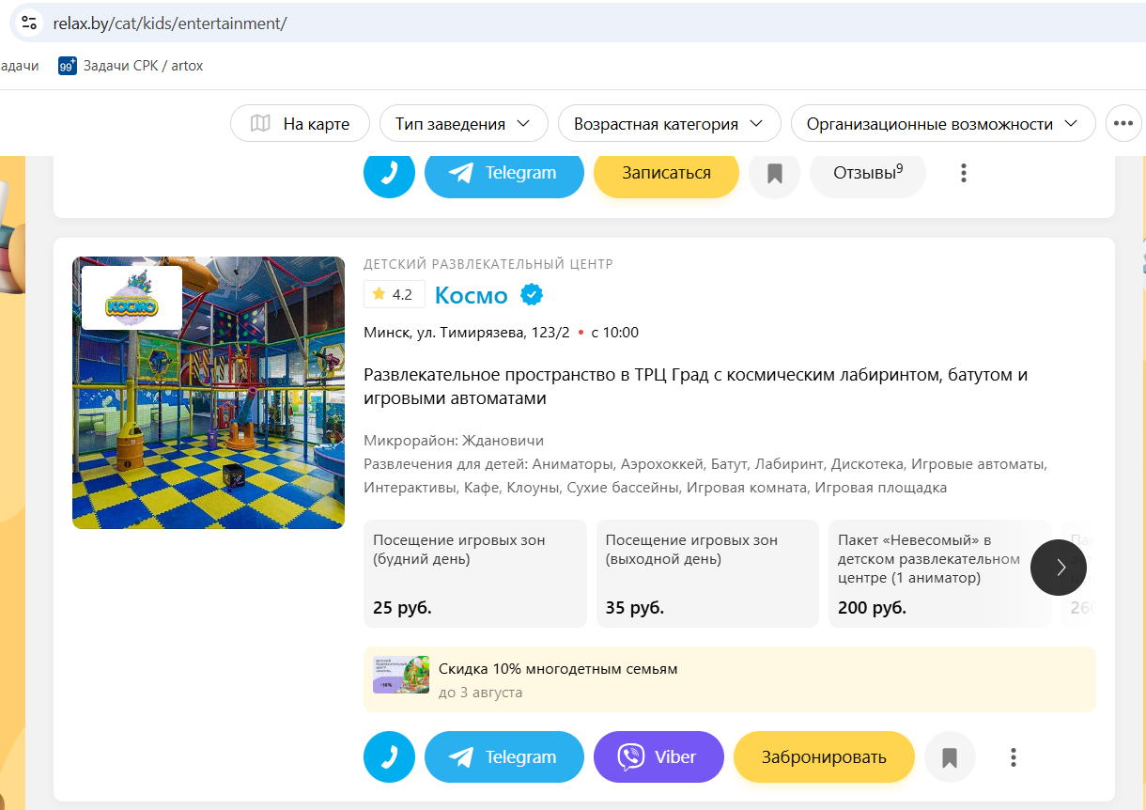The width and height of the screenshot is (1146, 810).
Task: Click the site info icon in address bar
Action: pos(29,23)
